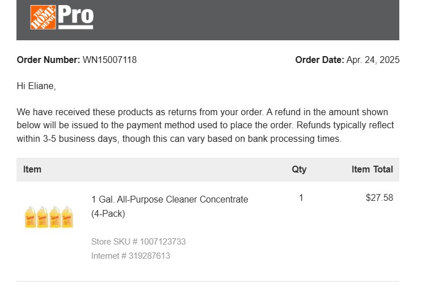Image resolution: width=443 pixels, height=299 pixels.
Task: Click the Item column header
Action: click(32, 169)
